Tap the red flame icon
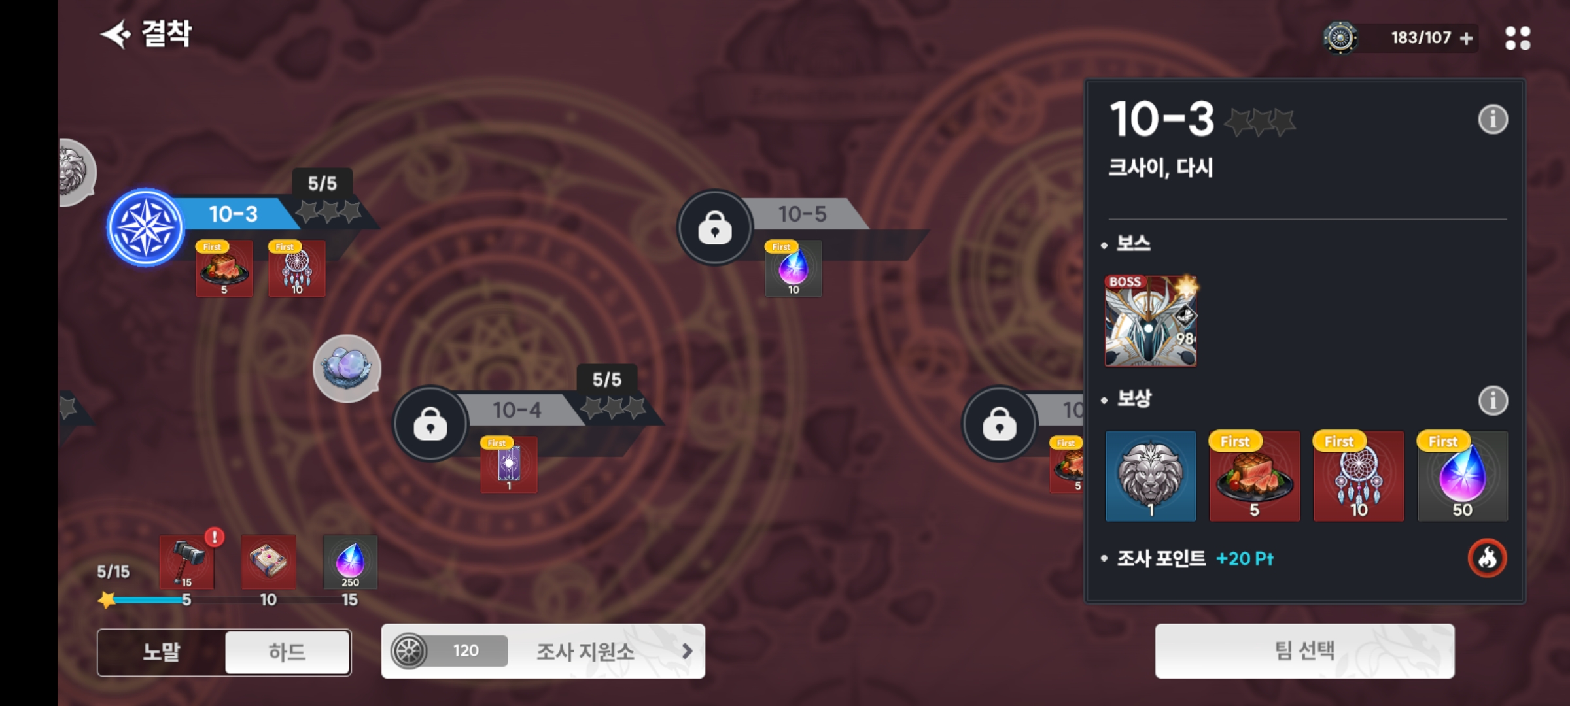This screenshot has width=1570, height=706. pyautogui.click(x=1487, y=558)
